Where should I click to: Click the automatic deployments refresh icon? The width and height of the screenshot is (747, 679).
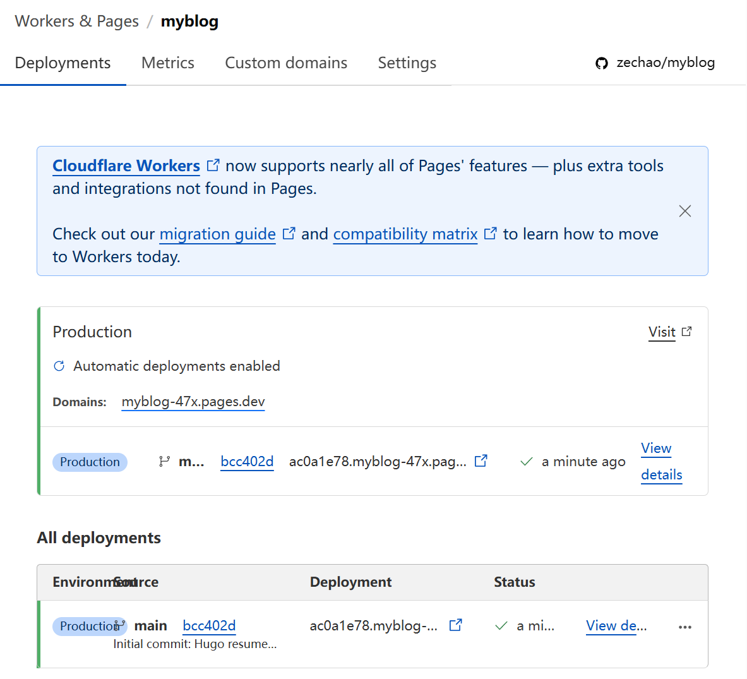pos(59,366)
